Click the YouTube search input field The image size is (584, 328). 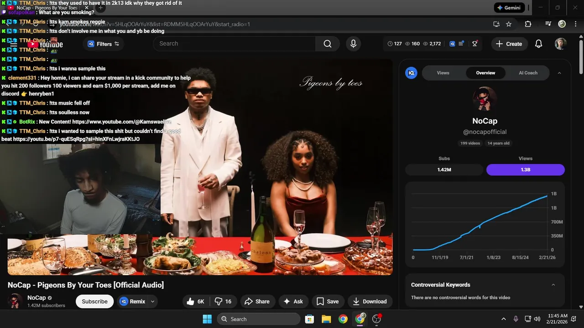pyautogui.click(x=234, y=44)
